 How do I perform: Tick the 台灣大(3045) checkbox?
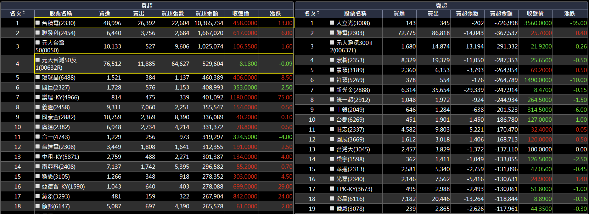pyautogui.click(x=332, y=149)
